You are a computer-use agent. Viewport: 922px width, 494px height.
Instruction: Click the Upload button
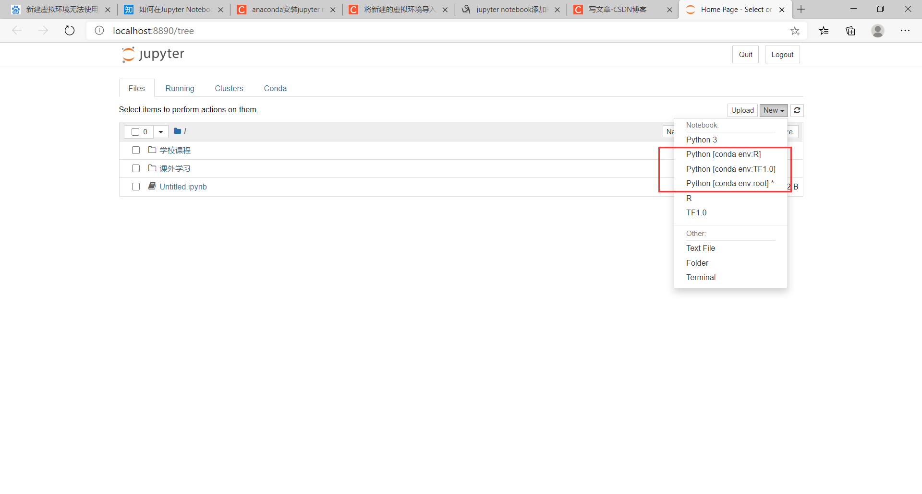[742, 110]
